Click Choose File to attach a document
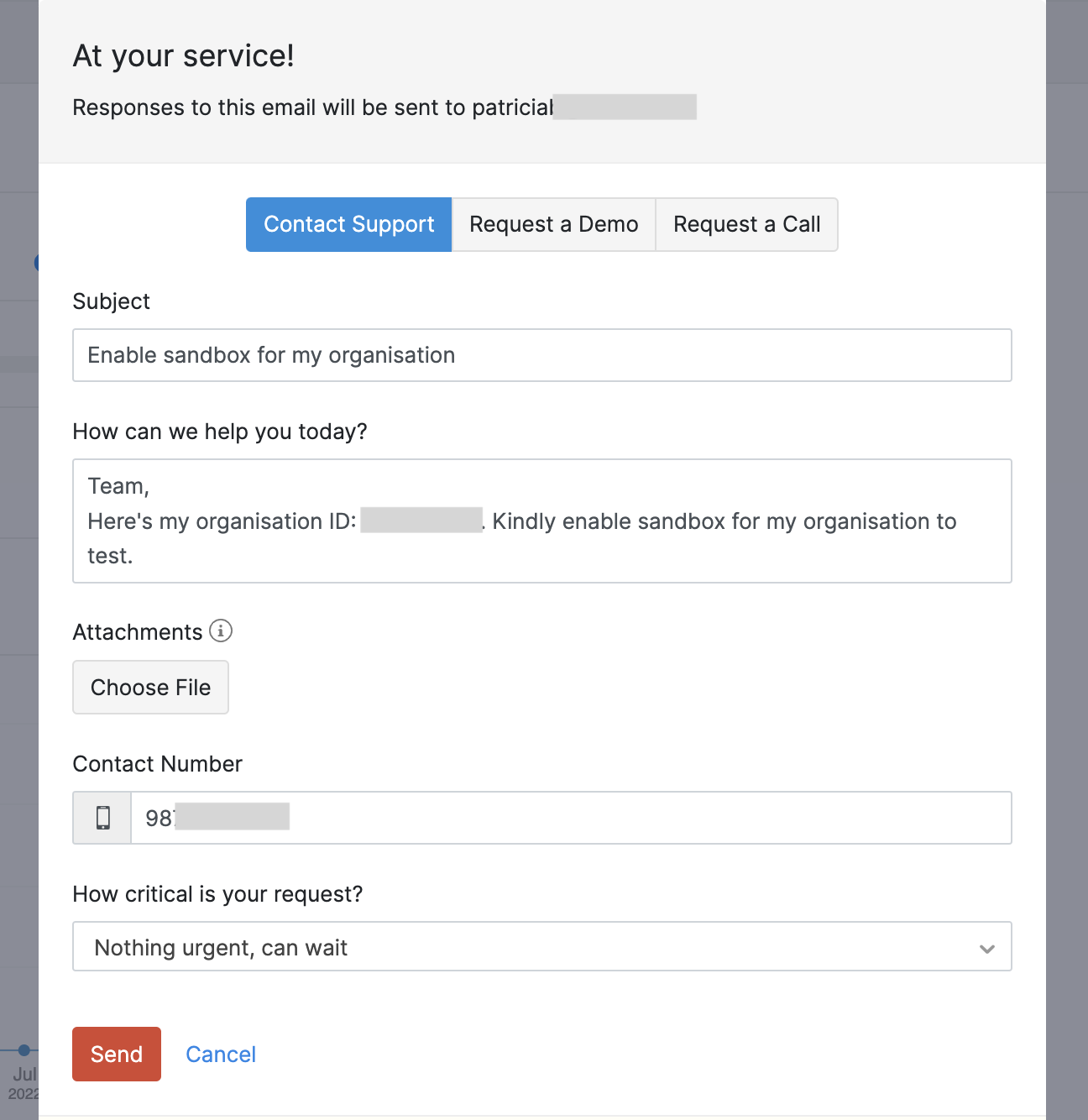The width and height of the screenshot is (1088, 1120). pyautogui.click(x=150, y=687)
